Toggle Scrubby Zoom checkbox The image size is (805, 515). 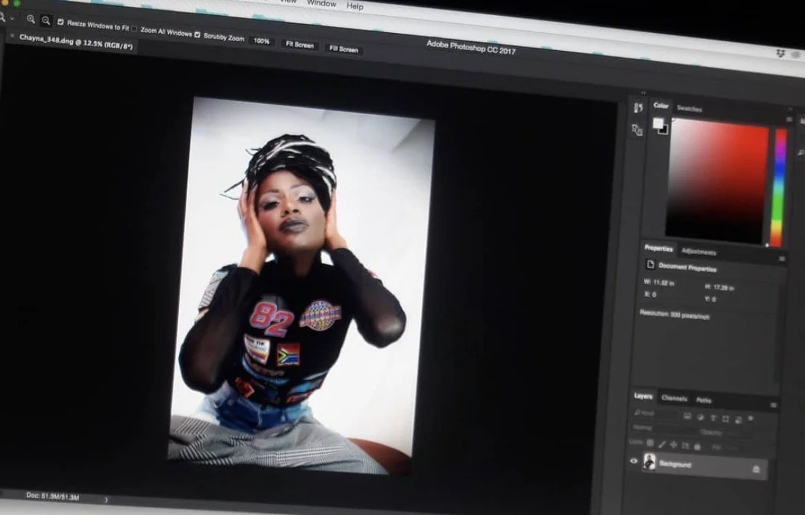click(x=197, y=34)
